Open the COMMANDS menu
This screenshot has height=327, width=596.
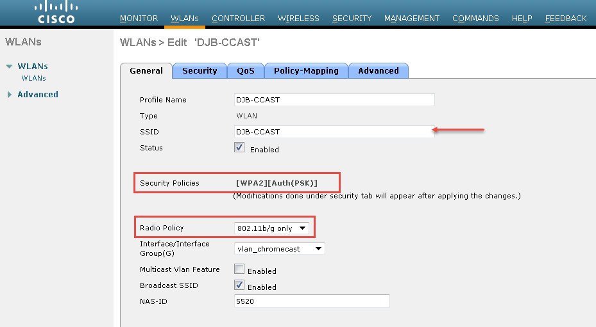(475, 19)
